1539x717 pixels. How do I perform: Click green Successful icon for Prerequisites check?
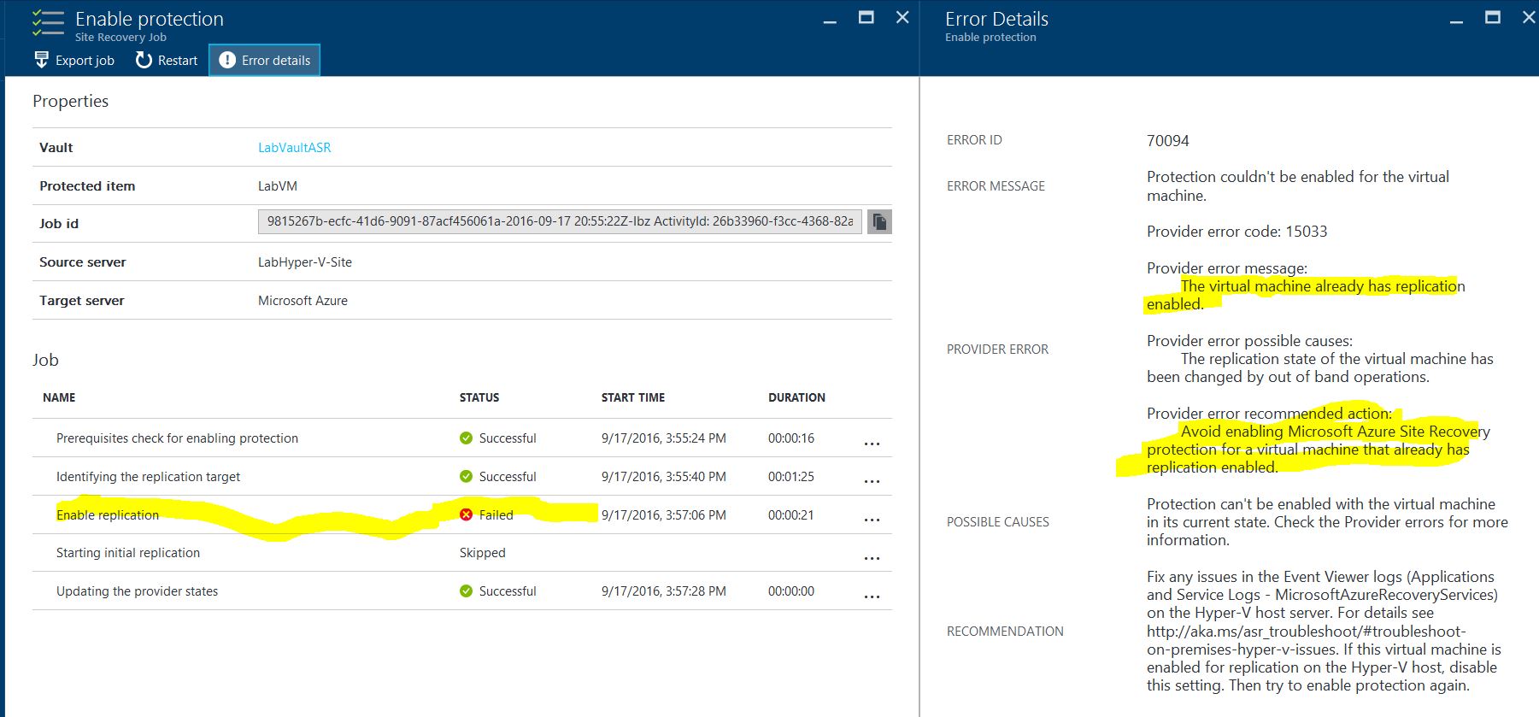pyautogui.click(x=466, y=438)
